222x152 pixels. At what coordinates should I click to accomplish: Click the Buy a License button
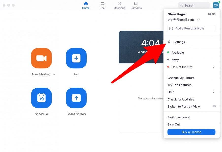point(191,132)
